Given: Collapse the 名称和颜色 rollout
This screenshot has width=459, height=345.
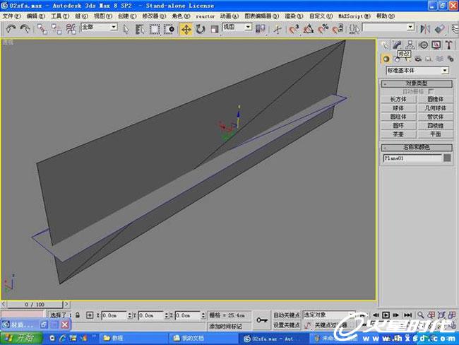Looking at the screenshot, I should [x=417, y=148].
